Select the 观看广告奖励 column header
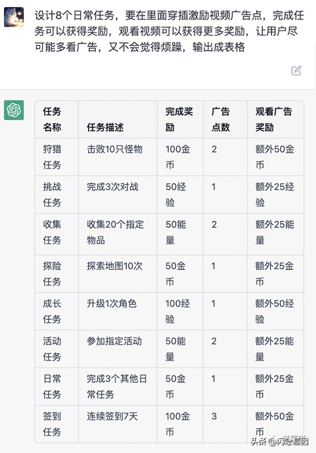 [x=273, y=120]
